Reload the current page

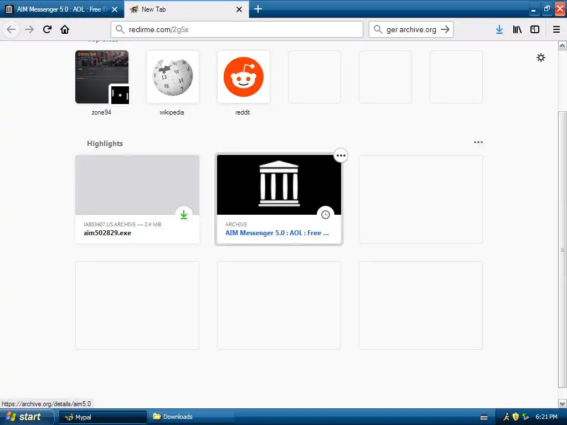coord(47,29)
